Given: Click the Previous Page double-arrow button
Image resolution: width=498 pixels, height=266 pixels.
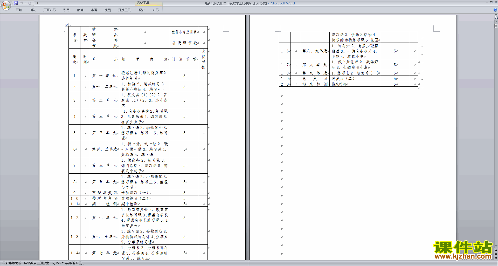Looking at the screenshot, I should (496, 250).
